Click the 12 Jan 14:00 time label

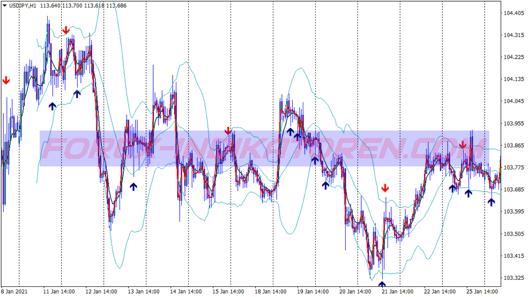(x=101, y=292)
